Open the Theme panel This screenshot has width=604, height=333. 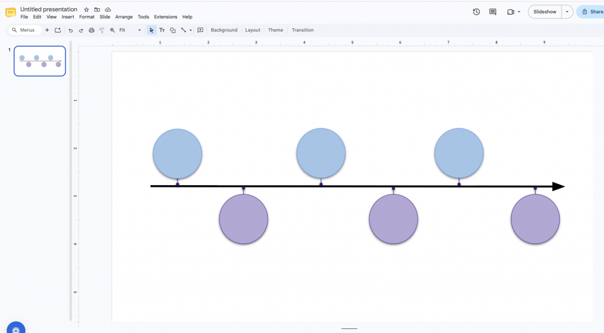pos(275,30)
